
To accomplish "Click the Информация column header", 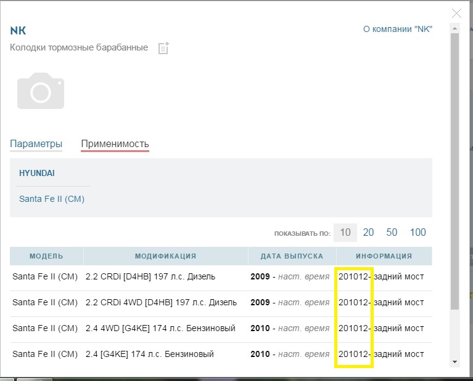I will click(384, 256).
